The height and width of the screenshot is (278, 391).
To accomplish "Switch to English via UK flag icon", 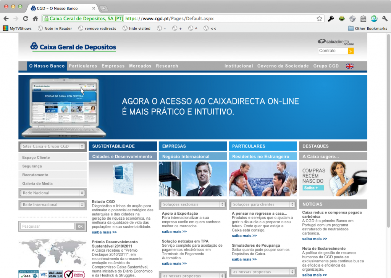I will coord(350,66).
